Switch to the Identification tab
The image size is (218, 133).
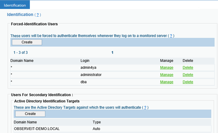pos(15,5)
